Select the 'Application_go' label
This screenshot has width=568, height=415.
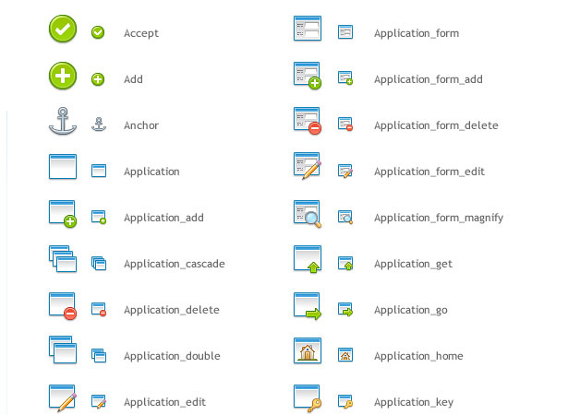(411, 310)
